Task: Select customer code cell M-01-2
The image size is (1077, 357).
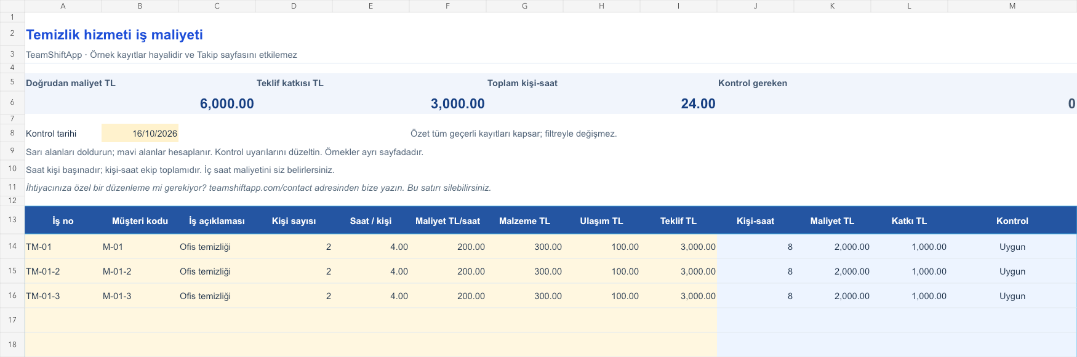Action: [x=140, y=271]
